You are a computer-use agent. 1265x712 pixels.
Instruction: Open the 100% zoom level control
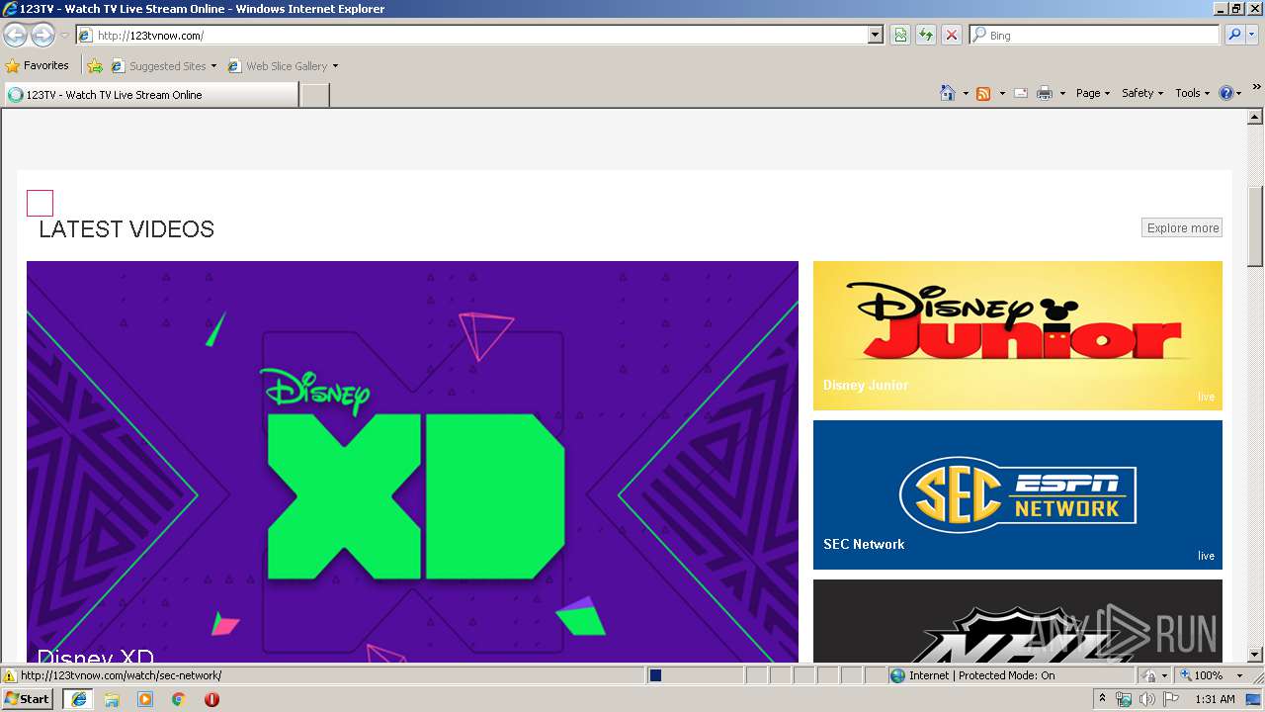click(x=1213, y=675)
